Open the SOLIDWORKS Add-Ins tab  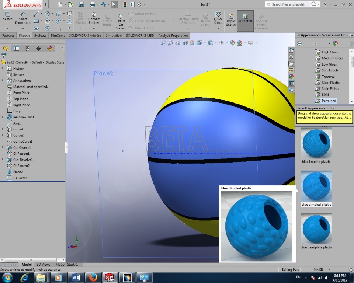85,36
